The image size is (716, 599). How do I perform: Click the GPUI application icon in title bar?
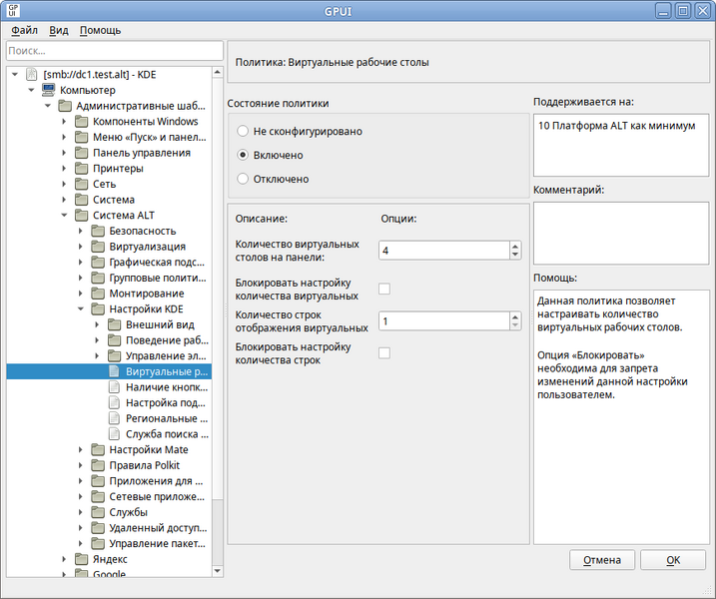pyautogui.click(x=12, y=11)
